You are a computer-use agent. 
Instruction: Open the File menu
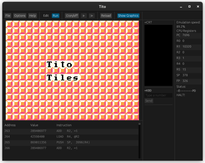point(8,15)
